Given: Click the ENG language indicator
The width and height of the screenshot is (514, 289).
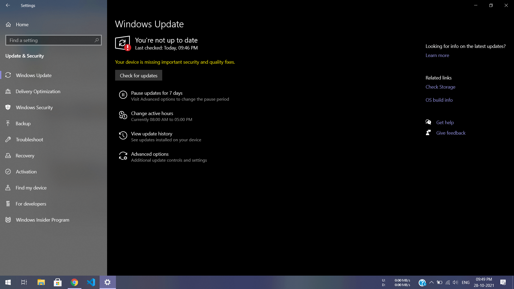Looking at the screenshot, I should coord(466,282).
